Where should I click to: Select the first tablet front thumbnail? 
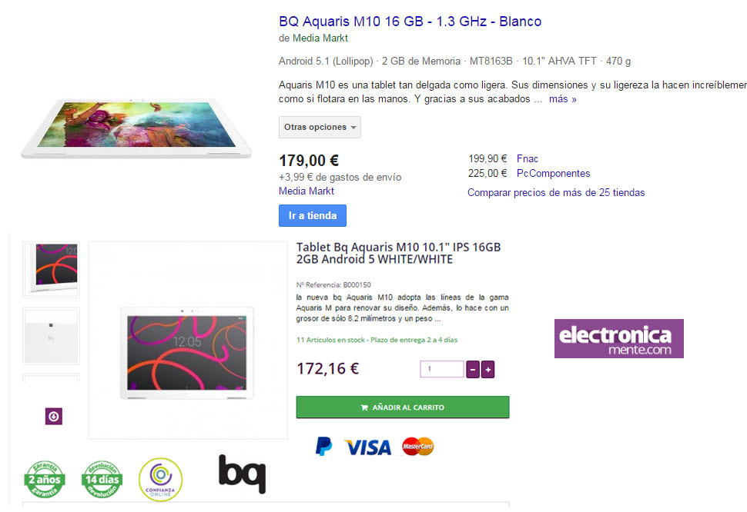tap(52, 270)
